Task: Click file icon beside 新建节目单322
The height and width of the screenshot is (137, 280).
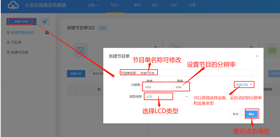Action: [8, 32]
